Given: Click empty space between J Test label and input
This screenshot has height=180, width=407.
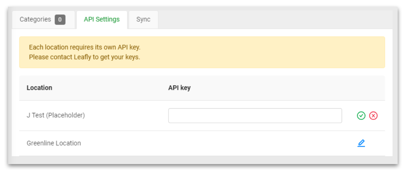Looking at the screenshot, I should click(x=127, y=116).
